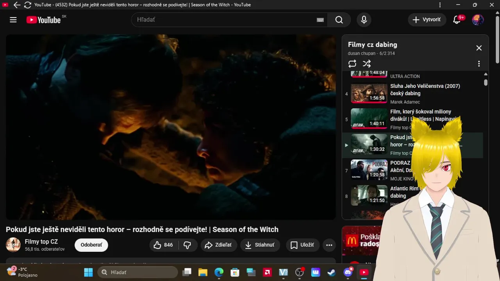Share the video with Zdieľať
The width and height of the screenshot is (500, 281).
point(219,245)
